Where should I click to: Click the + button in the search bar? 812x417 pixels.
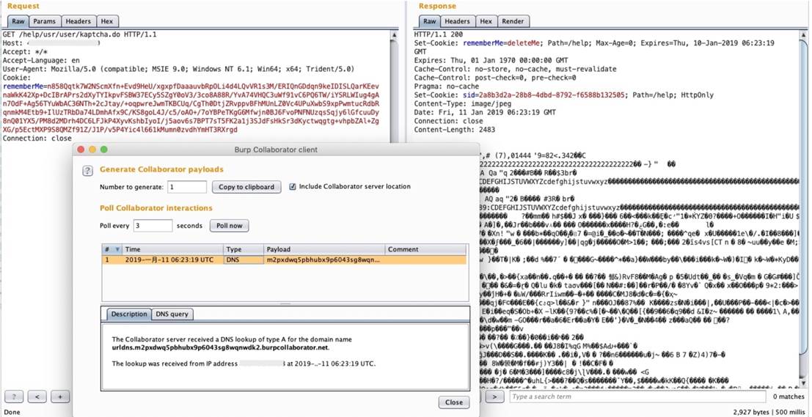[x=59, y=396]
